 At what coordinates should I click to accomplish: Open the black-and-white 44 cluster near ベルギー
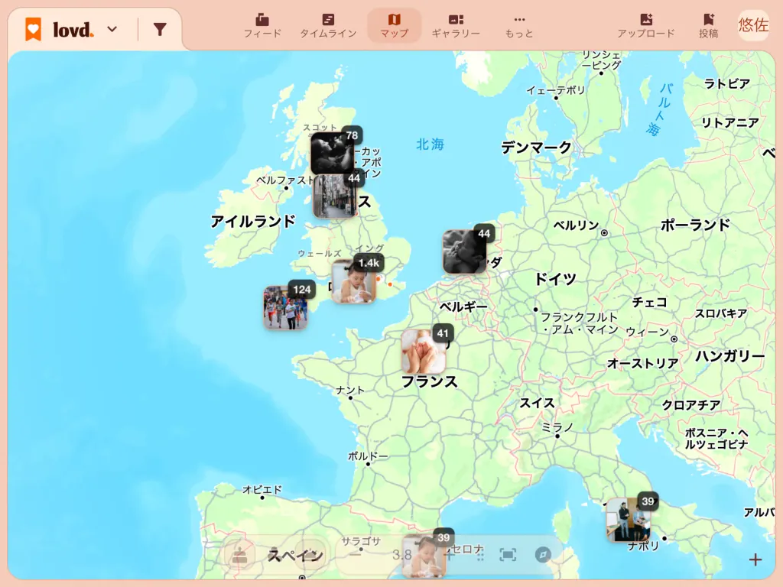click(x=464, y=251)
